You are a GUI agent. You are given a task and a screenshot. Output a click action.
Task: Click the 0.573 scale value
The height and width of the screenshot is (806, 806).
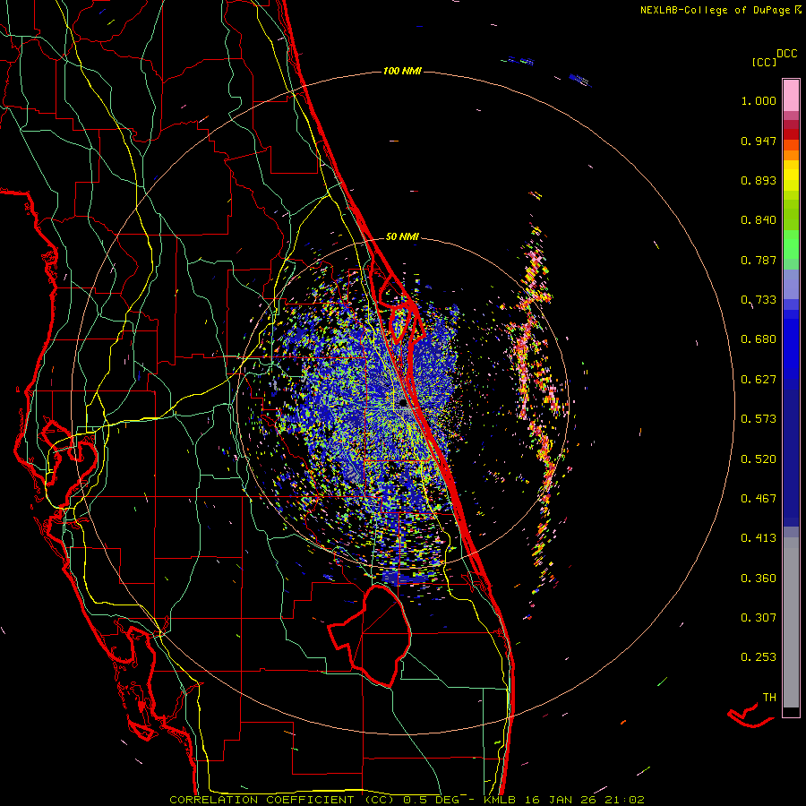[x=759, y=419]
